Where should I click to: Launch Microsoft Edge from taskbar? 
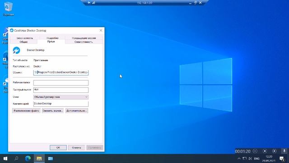(28, 158)
